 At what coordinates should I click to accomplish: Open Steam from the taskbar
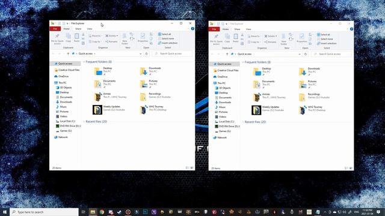(x=119, y=212)
